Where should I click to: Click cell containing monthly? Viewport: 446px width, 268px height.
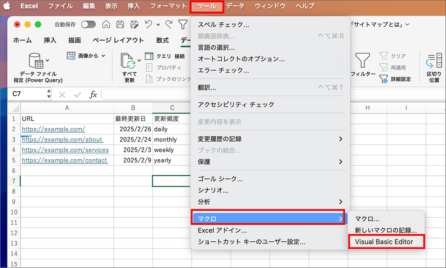[x=172, y=139]
